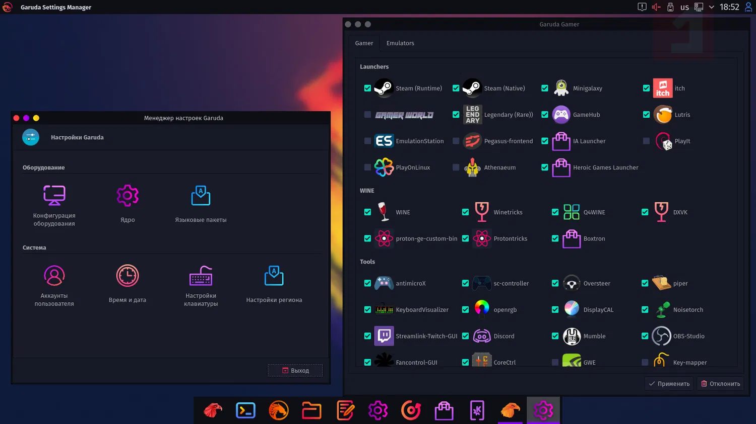Open Аккаунты пользователя settings
The height and width of the screenshot is (424, 756).
tap(54, 286)
